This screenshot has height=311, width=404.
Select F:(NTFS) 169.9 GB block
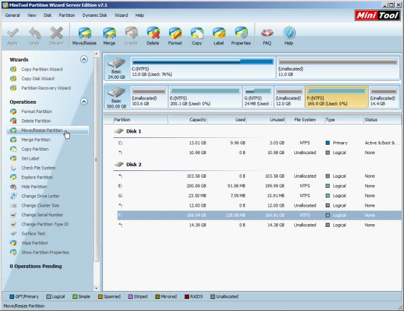[337, 97]
